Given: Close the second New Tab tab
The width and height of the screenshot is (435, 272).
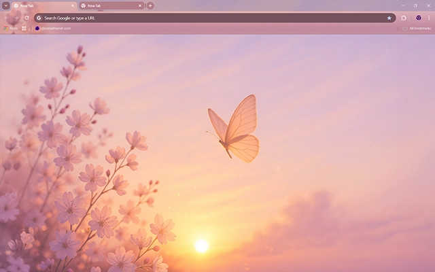Looking at the screenshot, I should (x=140, y=5).
